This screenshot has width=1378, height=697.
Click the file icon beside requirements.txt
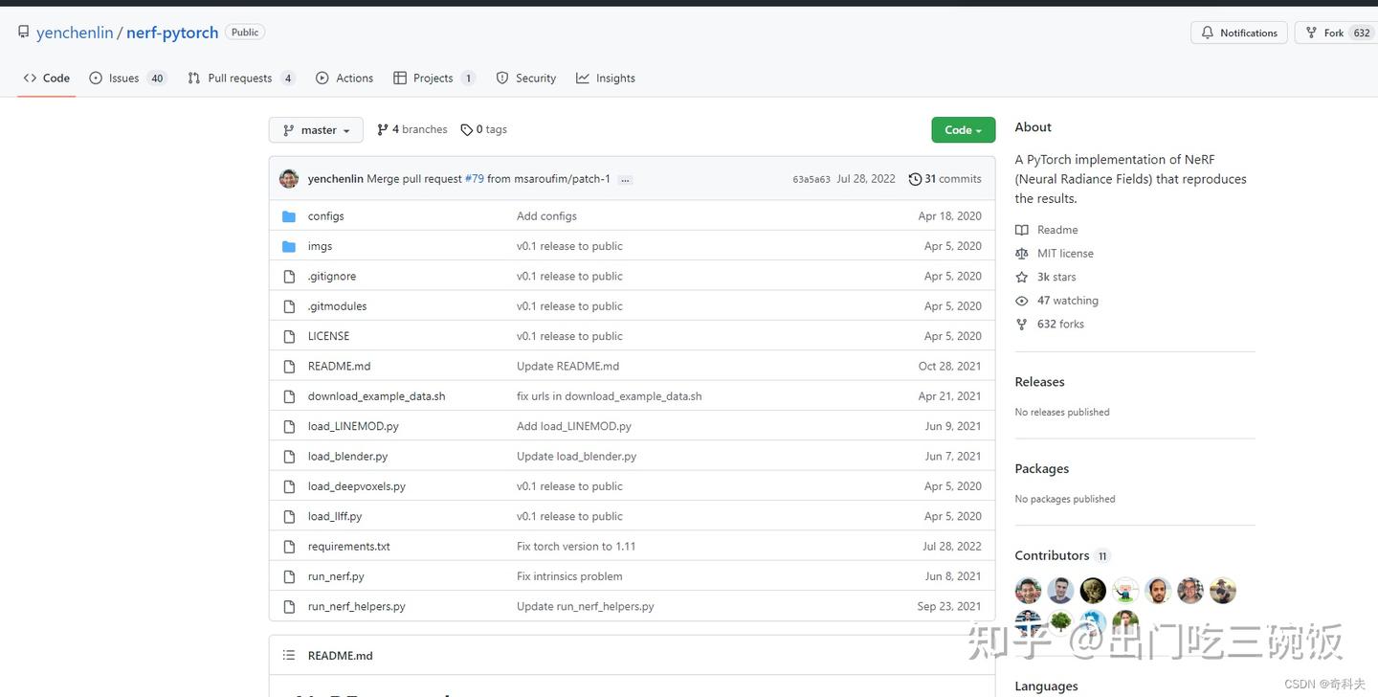coord(289,547)
